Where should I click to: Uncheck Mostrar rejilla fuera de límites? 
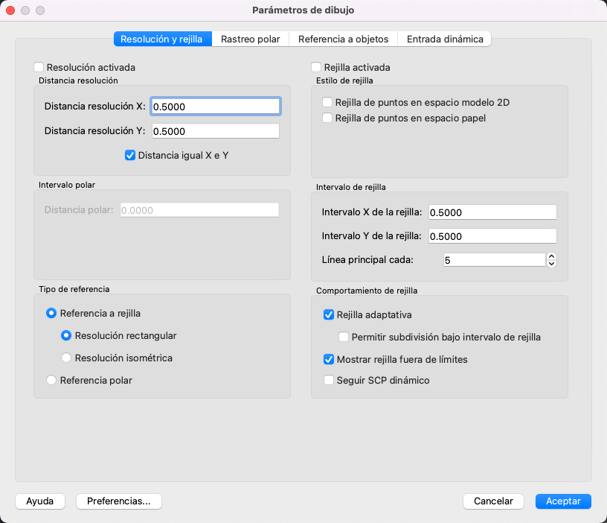pos(329,359)
